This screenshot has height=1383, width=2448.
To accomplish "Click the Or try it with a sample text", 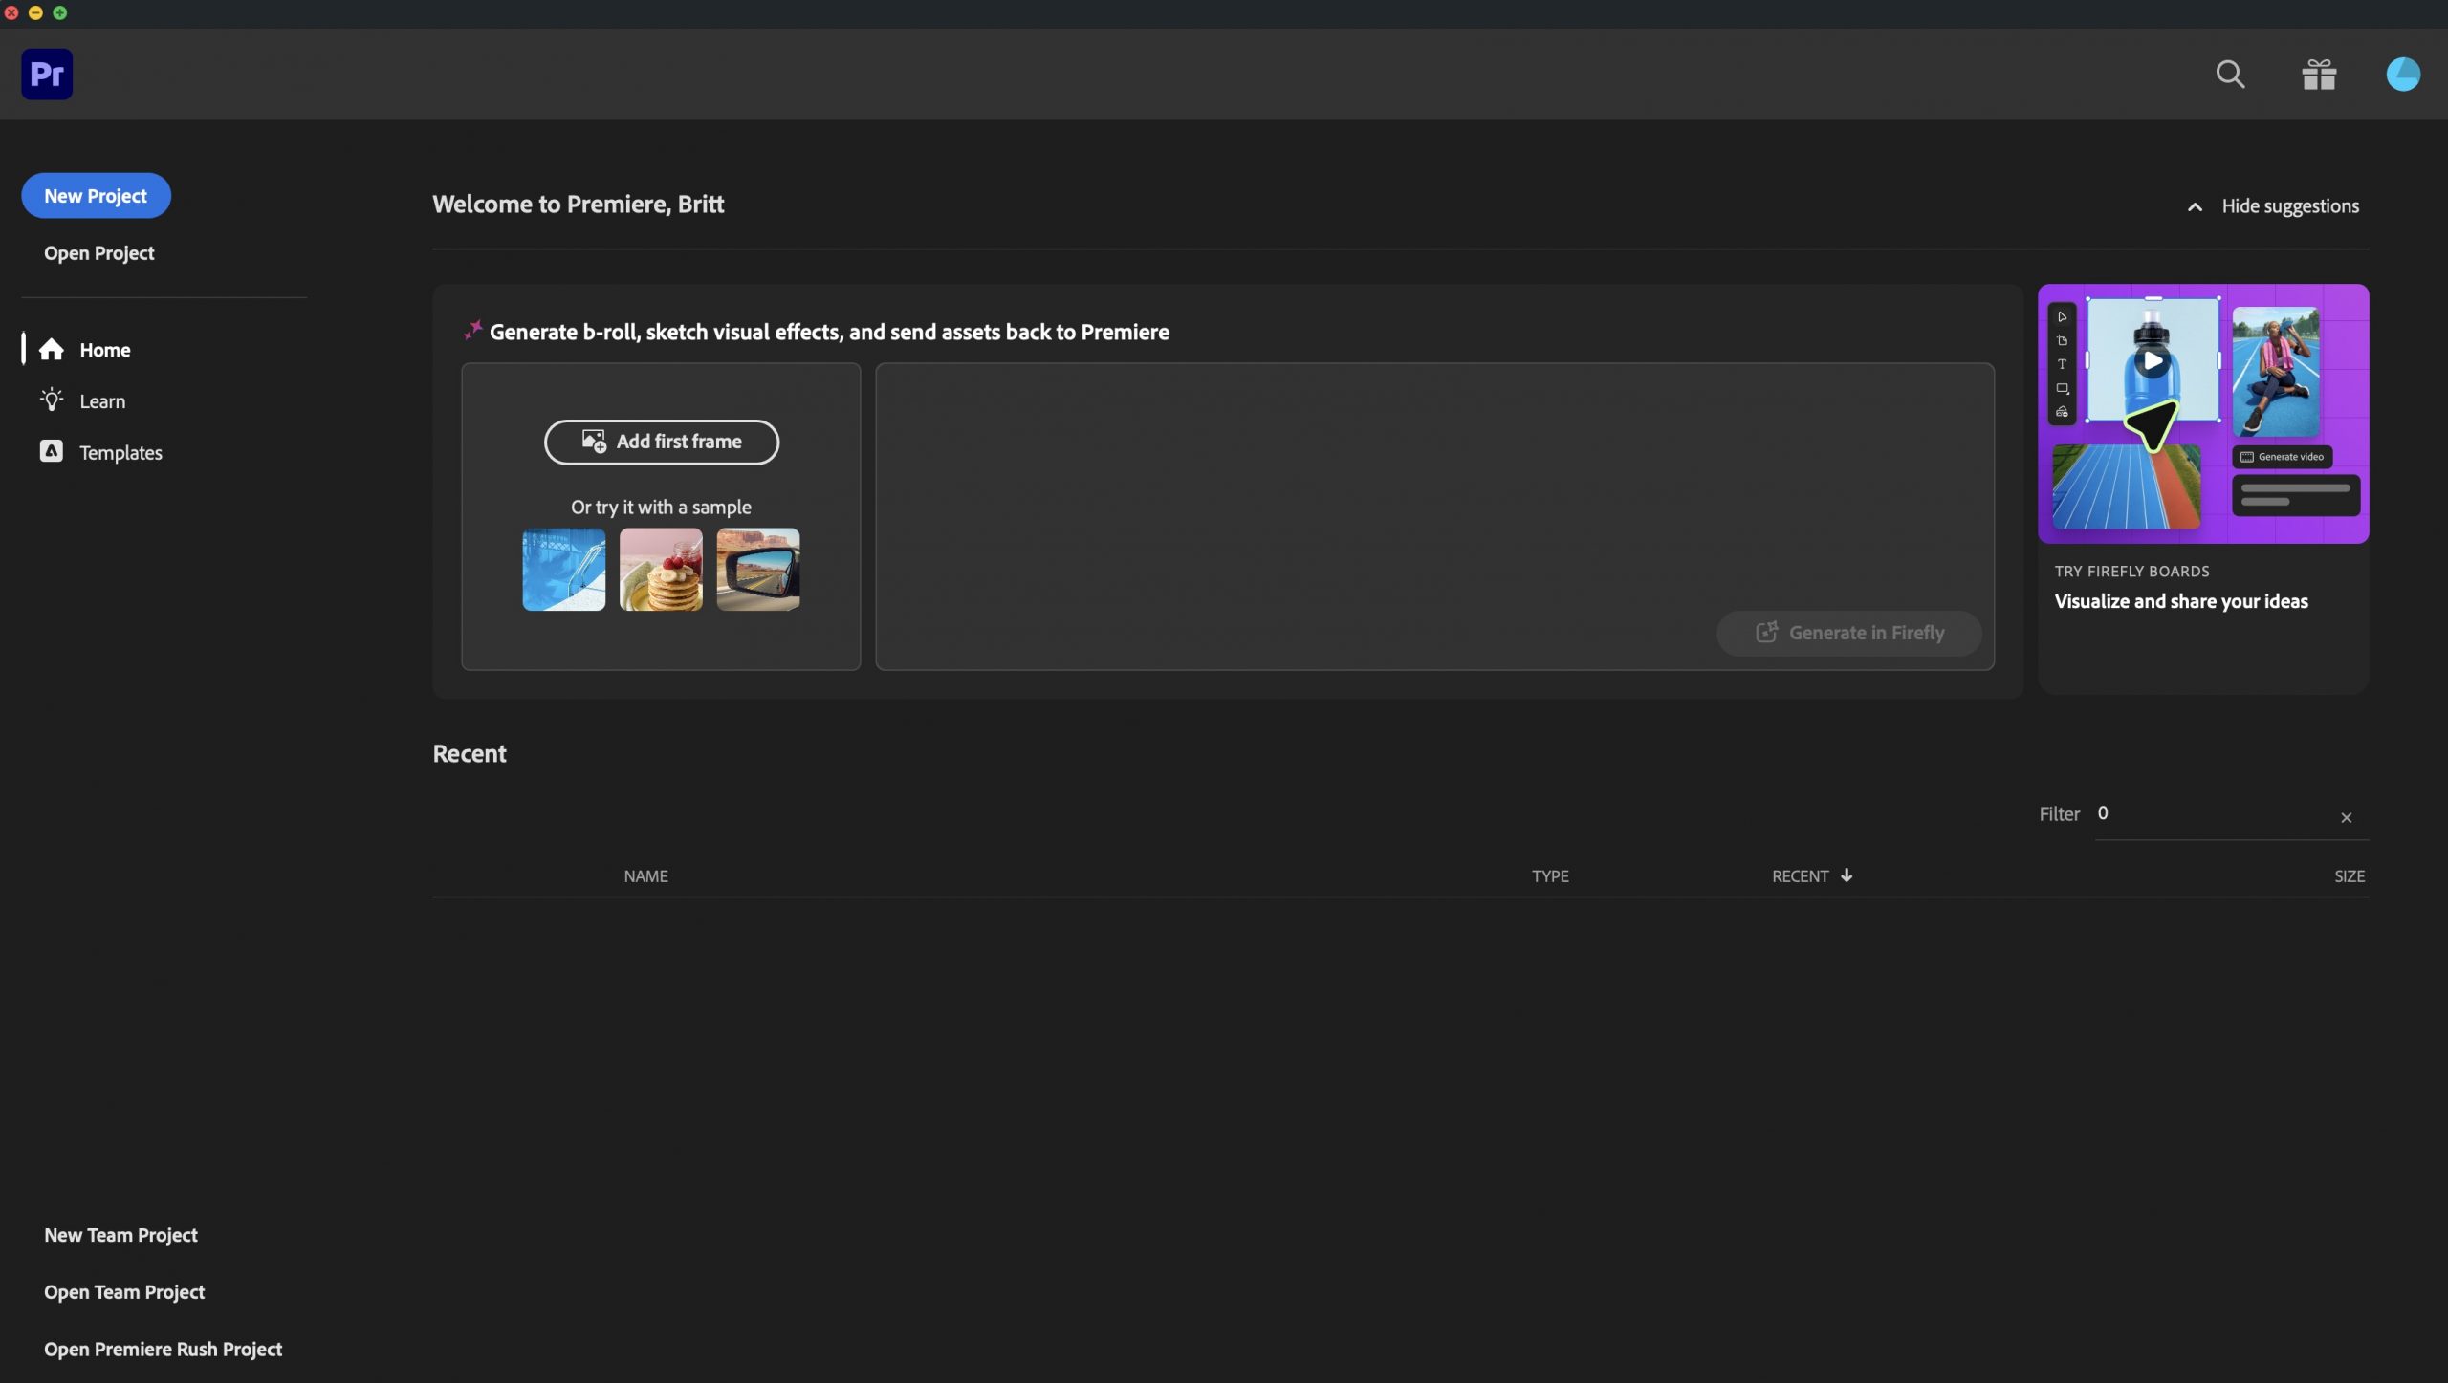I will tap(661, 508).
